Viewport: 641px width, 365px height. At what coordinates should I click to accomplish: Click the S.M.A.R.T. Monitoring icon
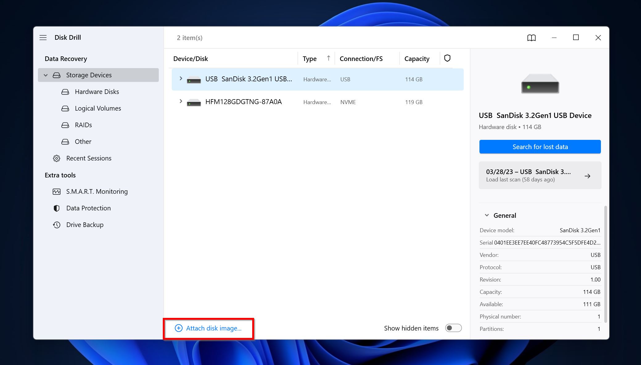click(56, 191)
